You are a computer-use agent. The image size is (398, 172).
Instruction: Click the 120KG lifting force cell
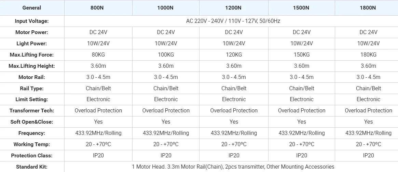(234, 55)
